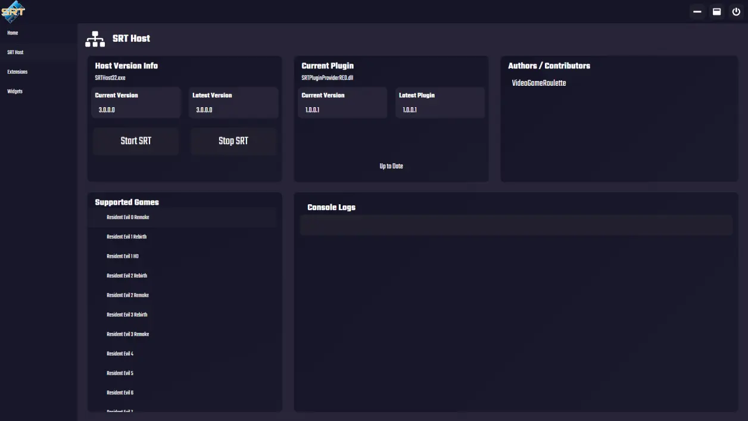Image resolution: width=748 pixels, height=421 pixels.
Task: Click the Stop SRT button
Action: pos(233,141)
